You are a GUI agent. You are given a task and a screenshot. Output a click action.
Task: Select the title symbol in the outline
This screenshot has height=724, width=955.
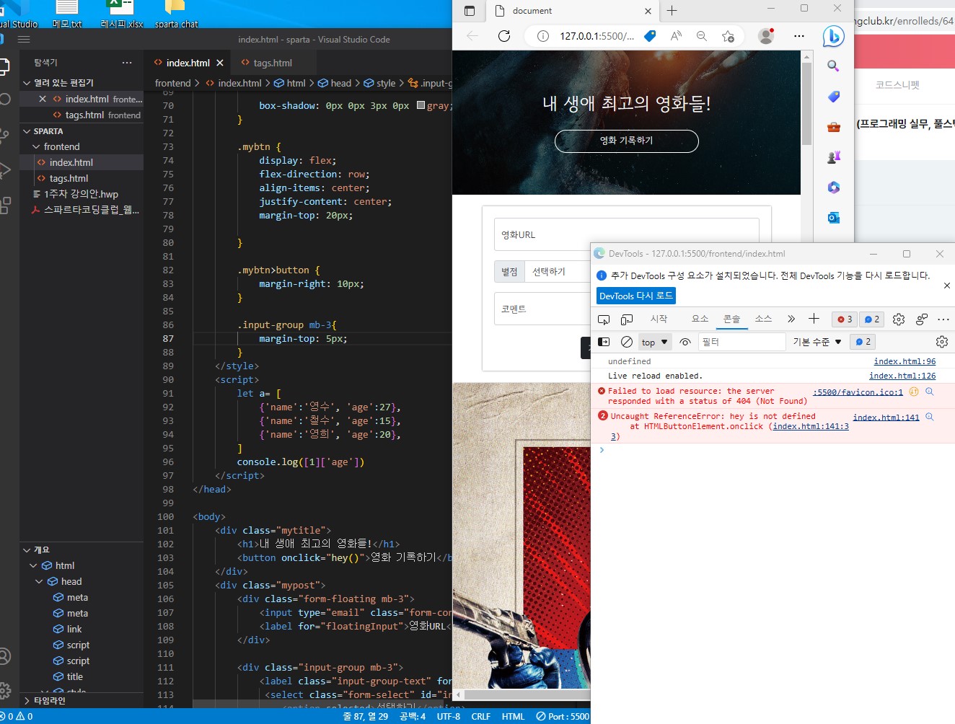pyautogui.click(x=74, y=676)
